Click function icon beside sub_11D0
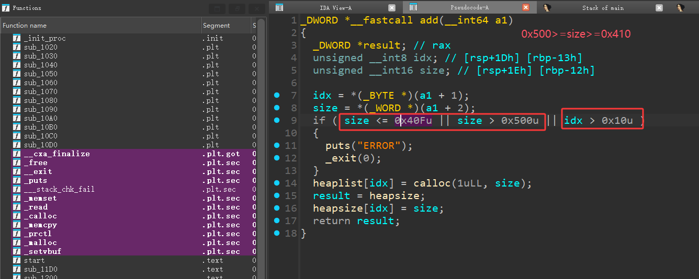The width and height of the screenshot is (699, 279). click(x=17, y=269)
